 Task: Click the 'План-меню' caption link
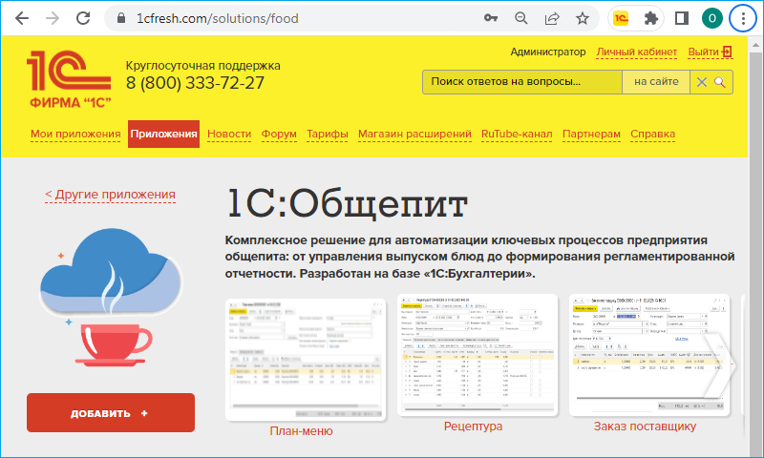point(301,430)
